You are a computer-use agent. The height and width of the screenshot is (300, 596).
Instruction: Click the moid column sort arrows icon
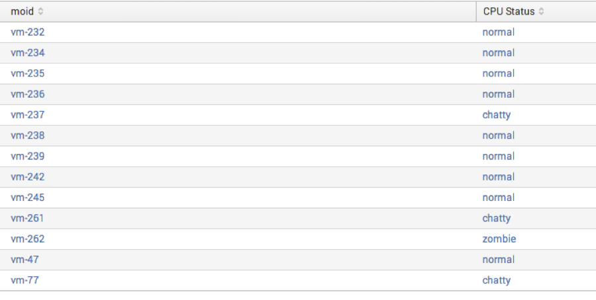tap(40, 11)
